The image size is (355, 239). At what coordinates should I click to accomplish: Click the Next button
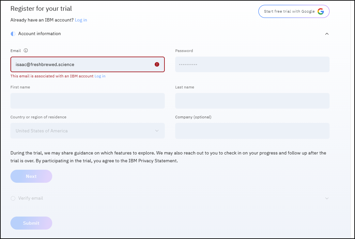31,176
